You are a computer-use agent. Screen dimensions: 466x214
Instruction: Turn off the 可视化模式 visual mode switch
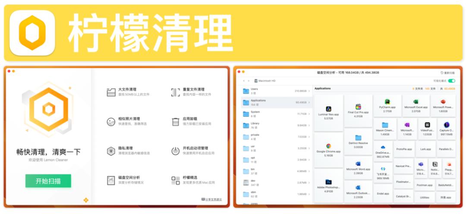coord(451,81)
